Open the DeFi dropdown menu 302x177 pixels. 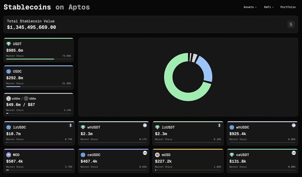(x=269, y=7)
